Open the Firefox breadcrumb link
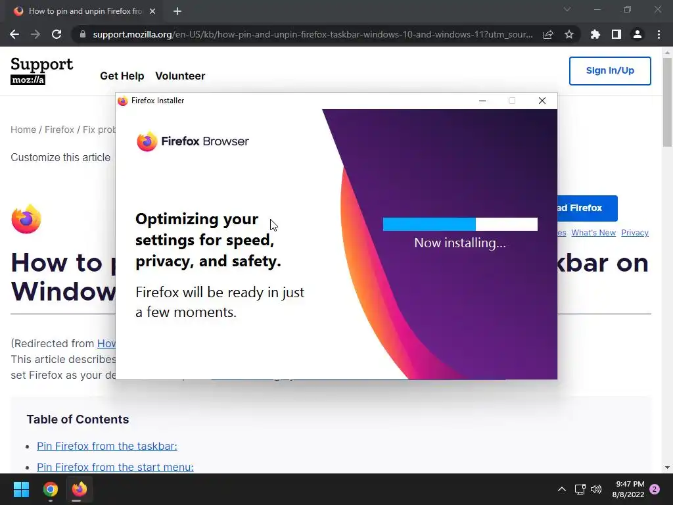This screenshot has height=505, width=673. tap(59, 130)
